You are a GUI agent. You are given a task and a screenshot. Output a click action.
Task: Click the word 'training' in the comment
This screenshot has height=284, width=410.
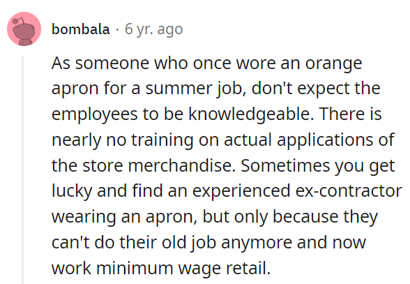click(162, 140)
